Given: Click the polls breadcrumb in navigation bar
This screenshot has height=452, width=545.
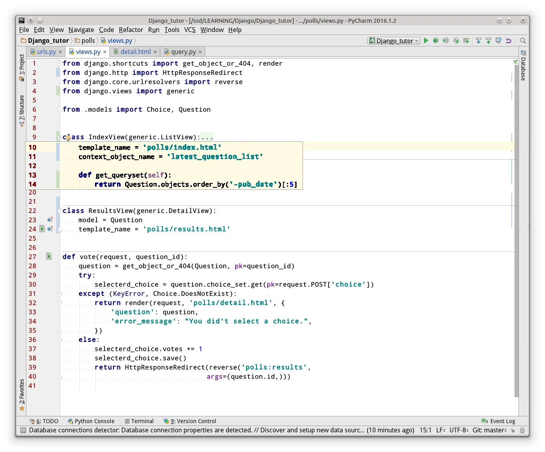Looking at the screenshot, I should click(x=85, y=40).
